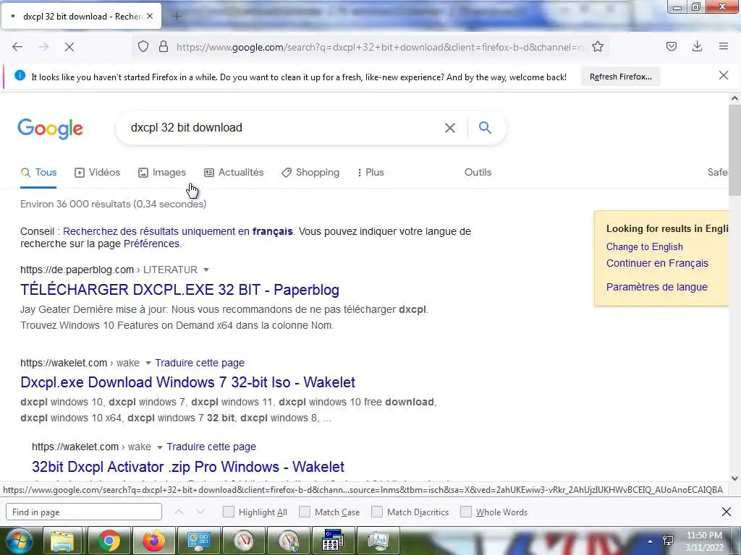Open TÉLÉCHARGER DXCPL.EXE 32 BIT Paperblog result
This screenshot has height=555, width=741.
(179, 290)
